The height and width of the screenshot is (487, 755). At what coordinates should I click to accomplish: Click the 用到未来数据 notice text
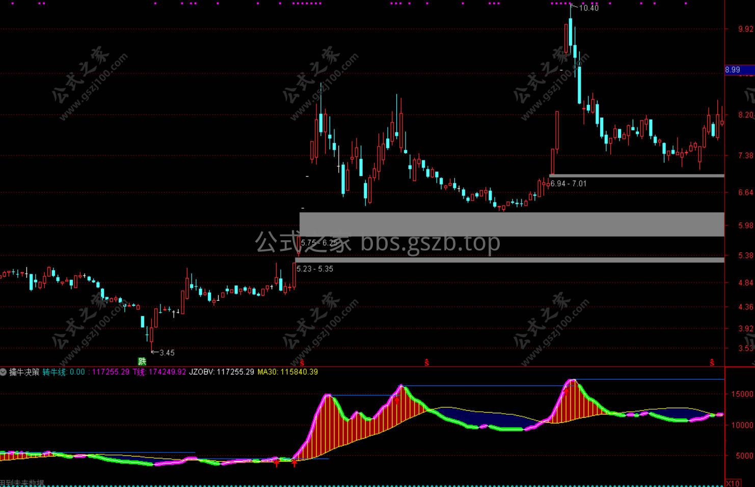point(22,483)
